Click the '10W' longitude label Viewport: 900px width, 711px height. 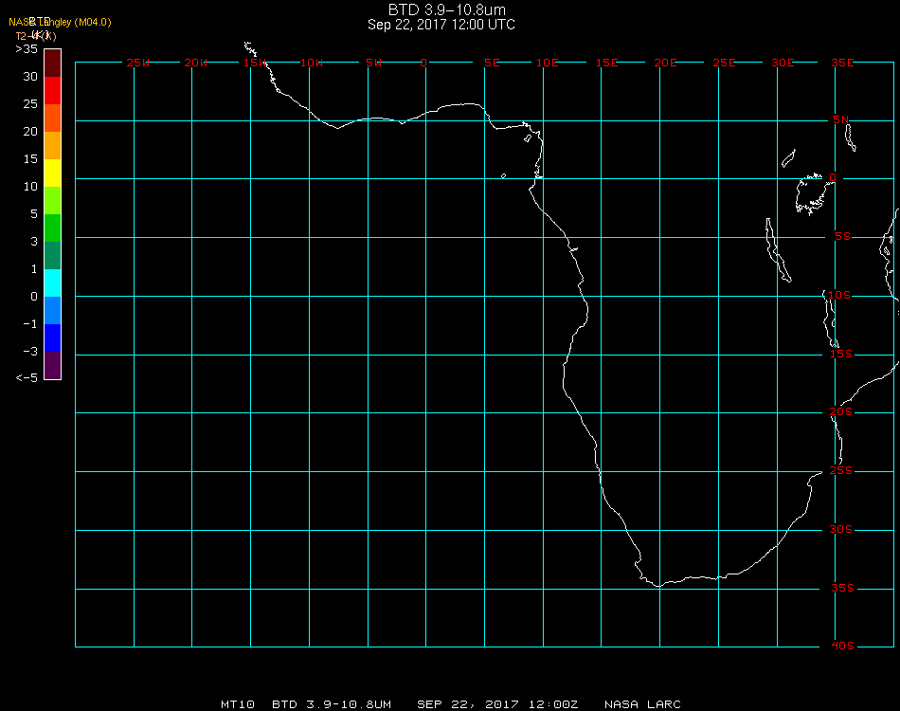(x=312, y=63)
